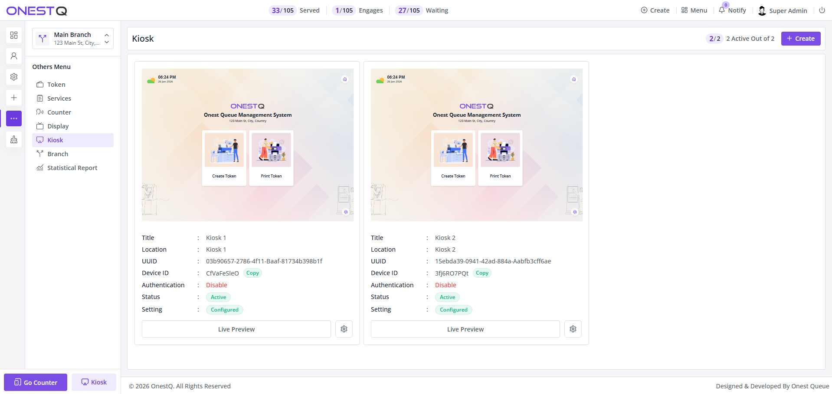Image resolution: width=832 pixels, height=394 pixels.
Task: Select the three-dots Others icon in left rail
Action: click(x=14, y=118)
